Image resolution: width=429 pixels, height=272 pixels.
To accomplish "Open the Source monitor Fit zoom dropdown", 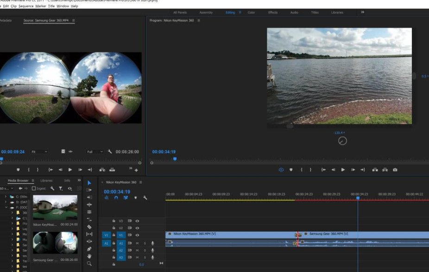I will click(x=39, y=151).
